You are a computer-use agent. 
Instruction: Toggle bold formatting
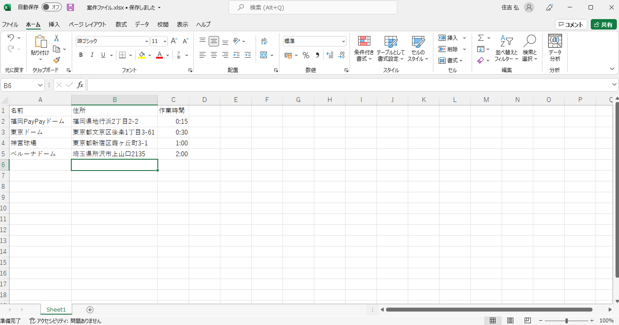pos(81,55)
